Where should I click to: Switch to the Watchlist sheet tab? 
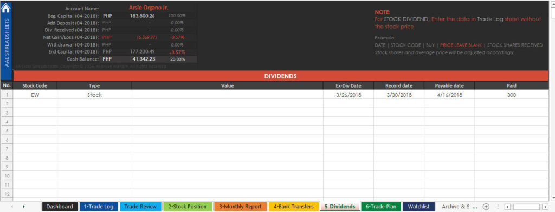(x=419, y=207)
